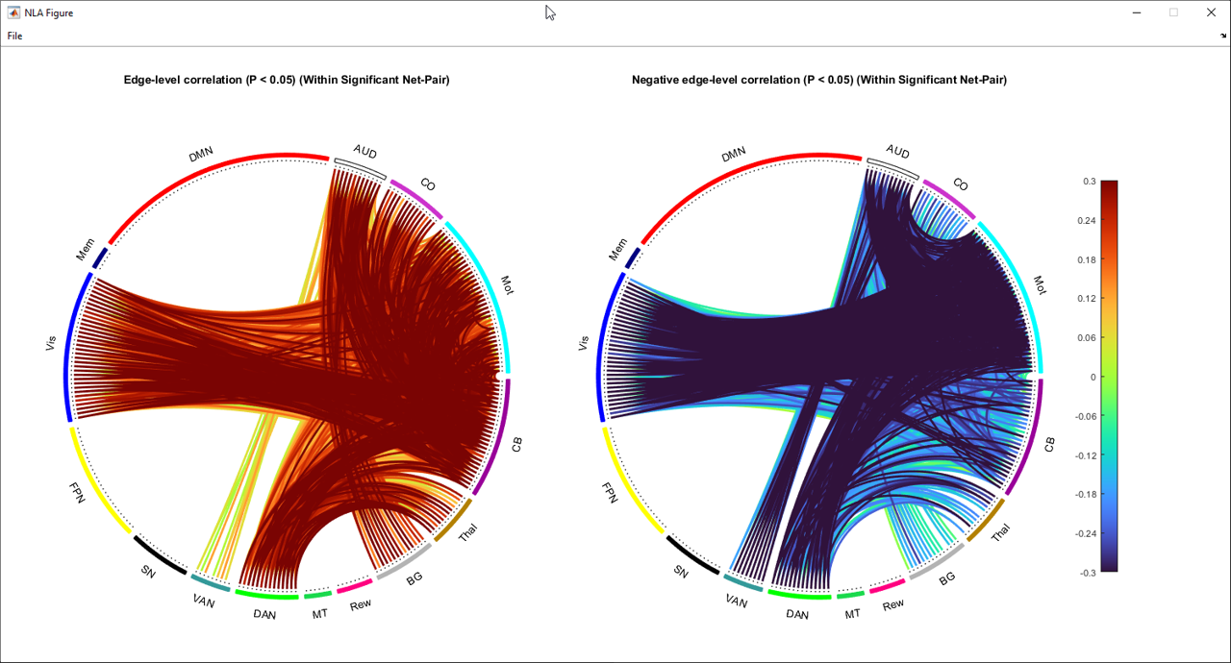The width and height of the screenshot is (1231, 663).
Task: Click the Thal label in the negative correlation plot
Action: point(1000,531)
